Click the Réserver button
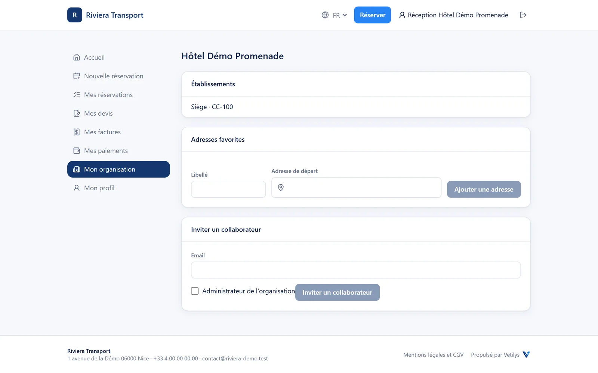 pyautogui.click(x=372, y=15)
